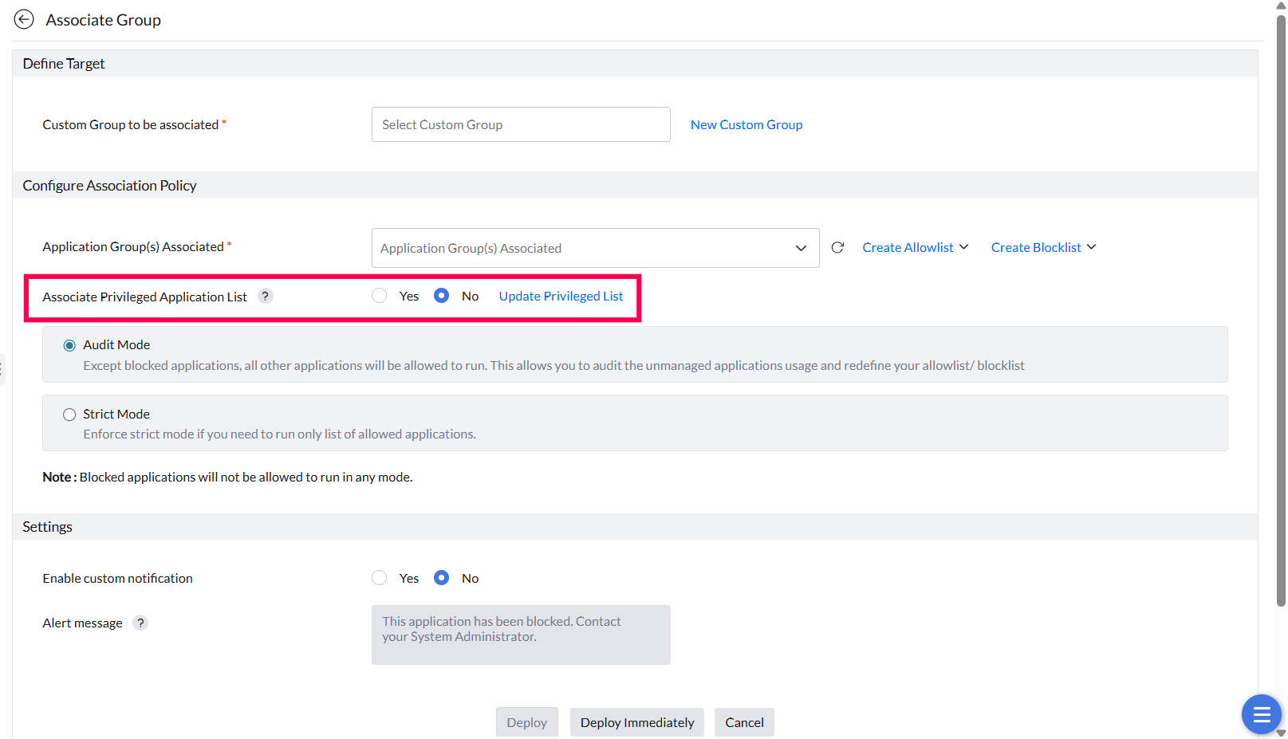The image size is (1288, 739).
Task: Expand the Create Blocklist dropdown
Action: coord(1043,248)
